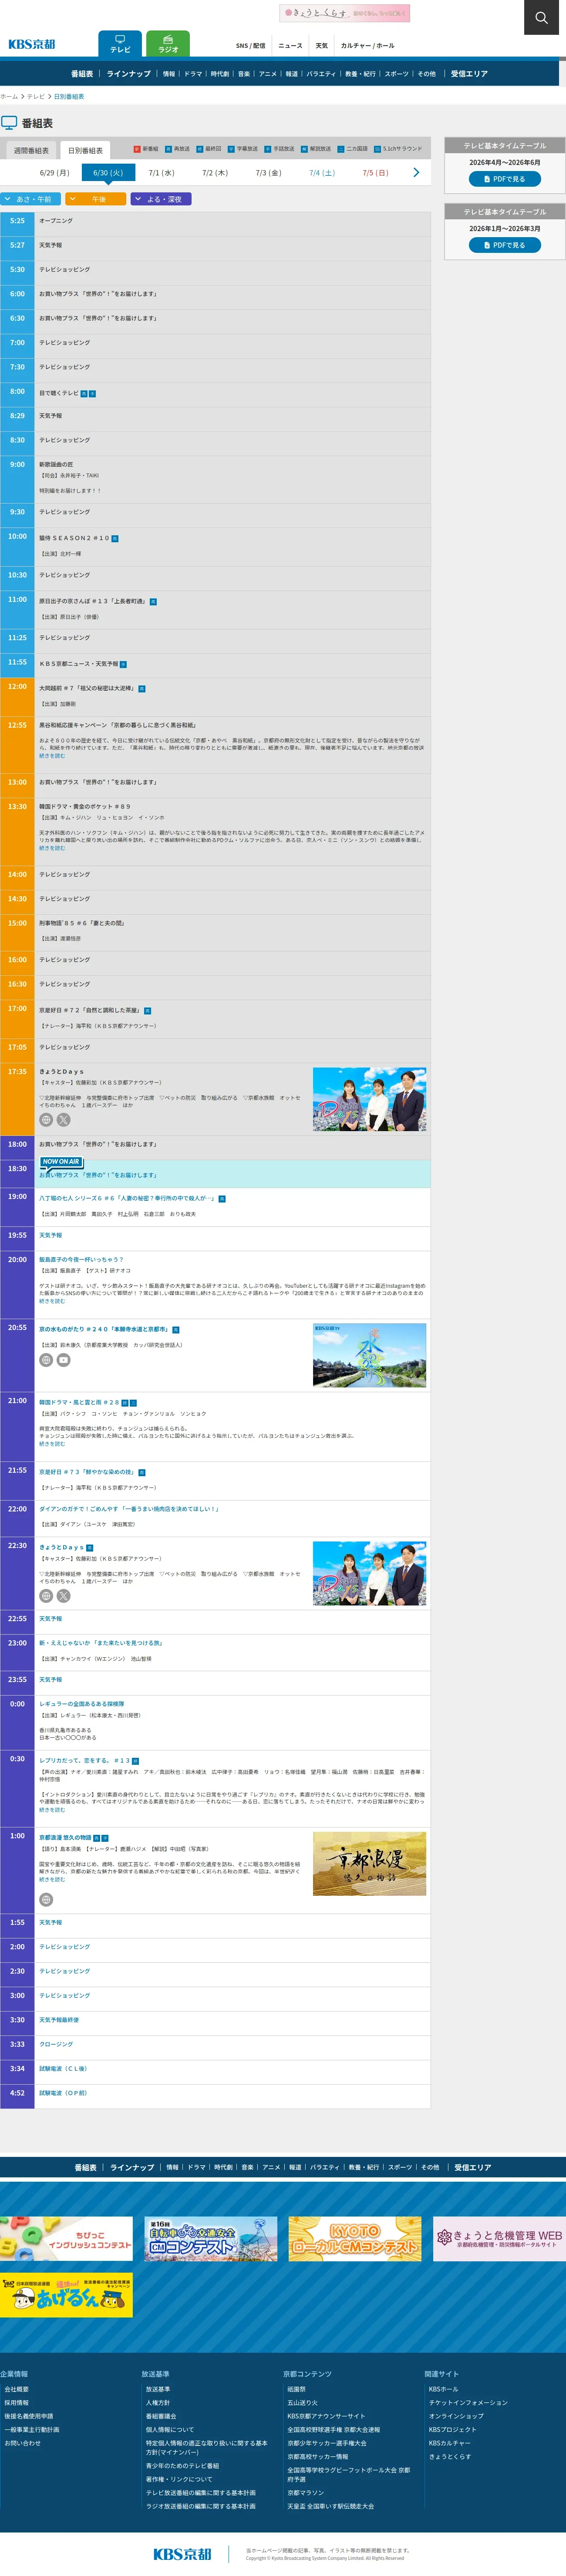Open the NOW ON AIR お買い物プラス program
Screen dimensions: 566x2576
(98, 1175)
